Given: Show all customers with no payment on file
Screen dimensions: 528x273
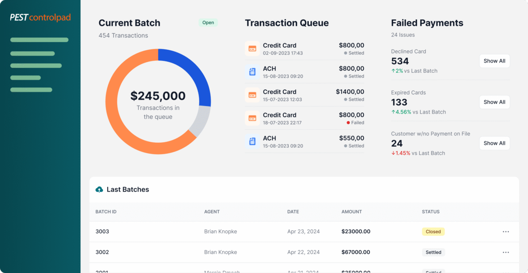Looking at the screenshot, I should click(x=494, y=143).
